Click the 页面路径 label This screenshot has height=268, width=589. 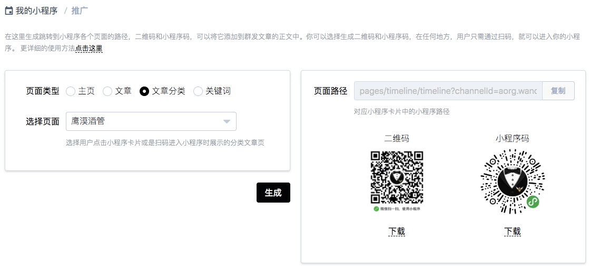[330, 91]
